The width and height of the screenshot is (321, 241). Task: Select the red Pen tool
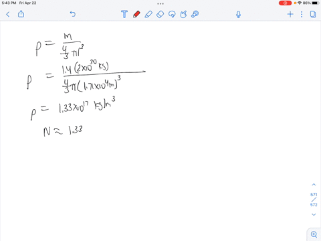(x=136, y=14)
